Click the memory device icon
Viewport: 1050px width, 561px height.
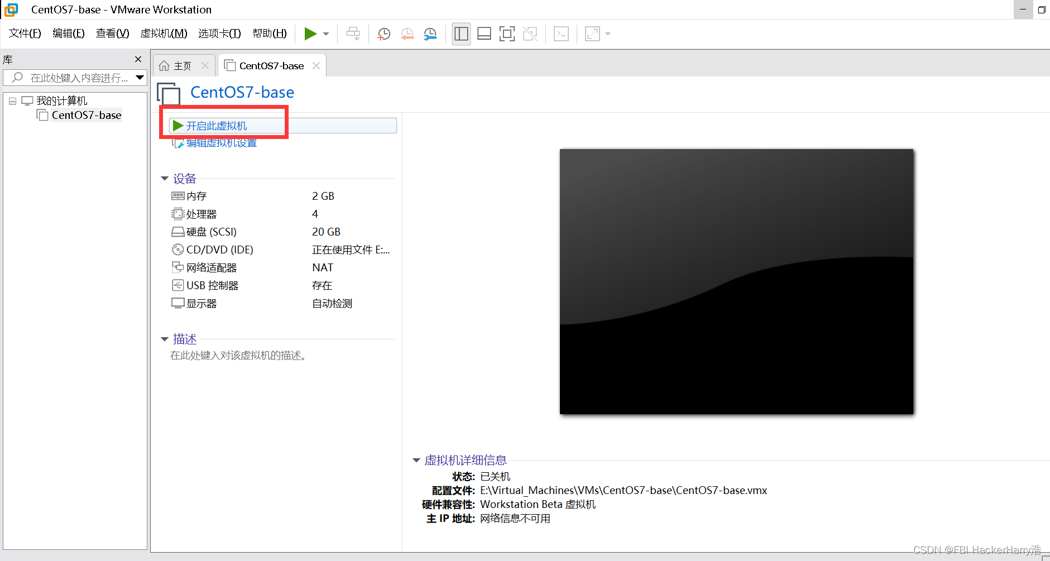click(178, 196)
